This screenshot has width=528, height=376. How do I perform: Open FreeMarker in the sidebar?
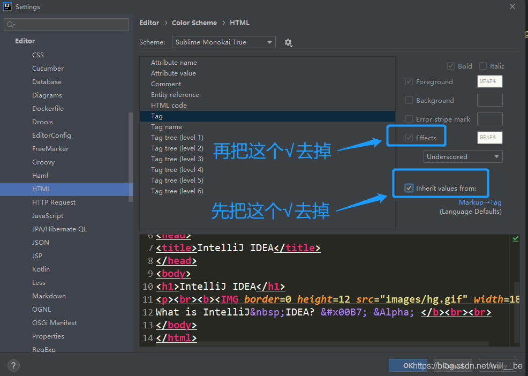50,149
